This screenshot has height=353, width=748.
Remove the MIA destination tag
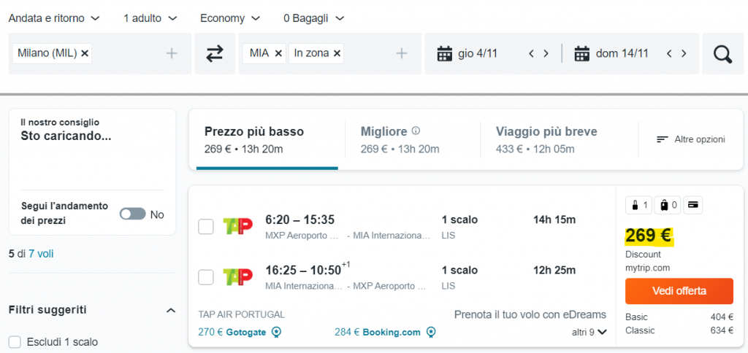point(279,53)
